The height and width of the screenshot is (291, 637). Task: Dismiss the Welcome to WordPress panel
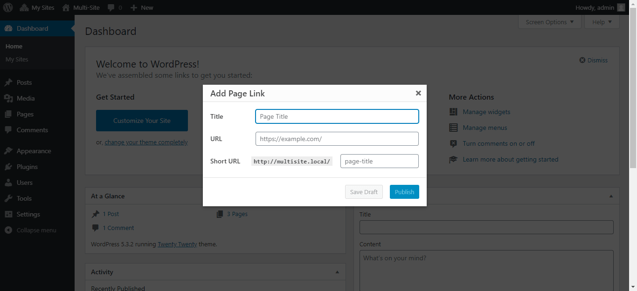click(594, 60)
